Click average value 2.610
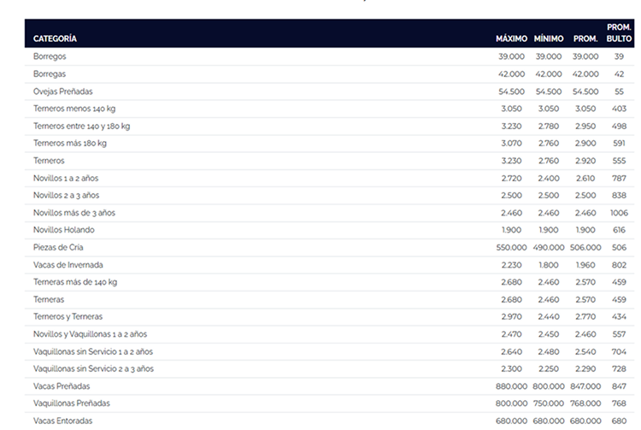The image size is (641, 430). point(585,178)
